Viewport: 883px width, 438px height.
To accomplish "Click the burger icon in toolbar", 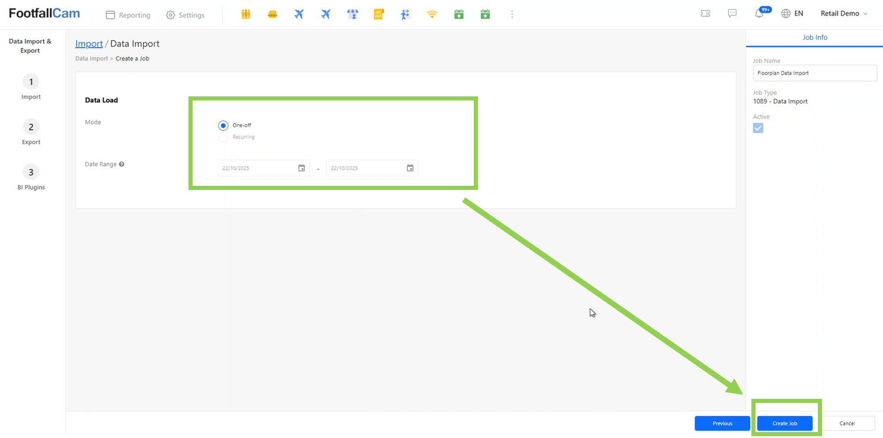I will (x=272, y=14).
